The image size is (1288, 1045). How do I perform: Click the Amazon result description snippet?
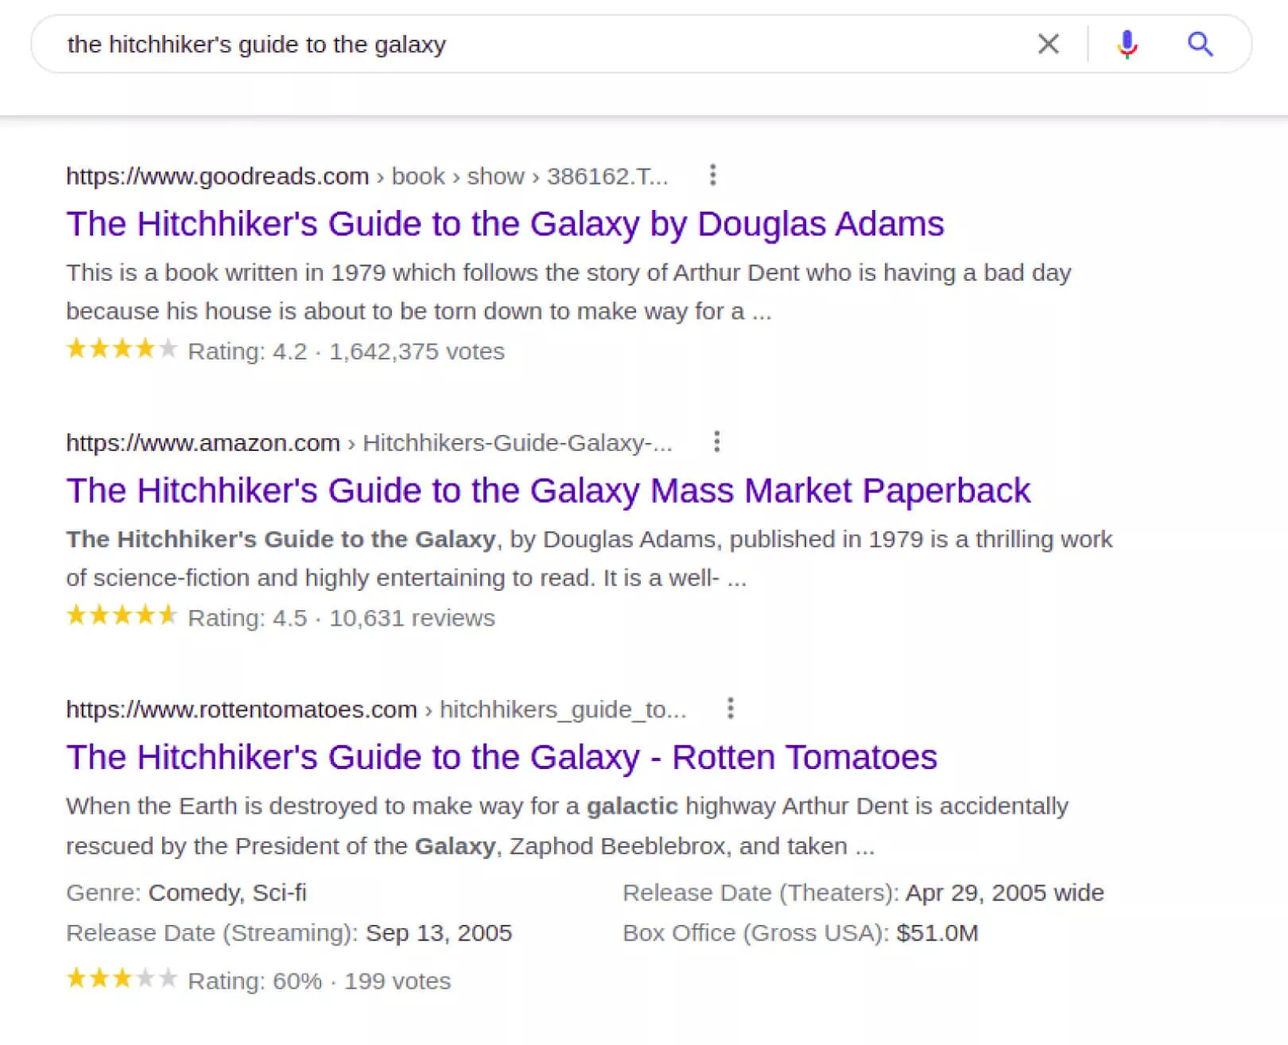[588, 558]
